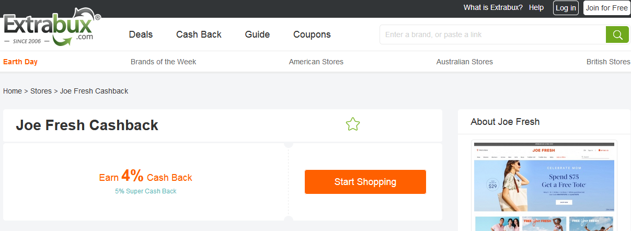This screenshot has height=231, width=631.
Task: Click the Start Shopping button
Action: [x=365, y=182]
